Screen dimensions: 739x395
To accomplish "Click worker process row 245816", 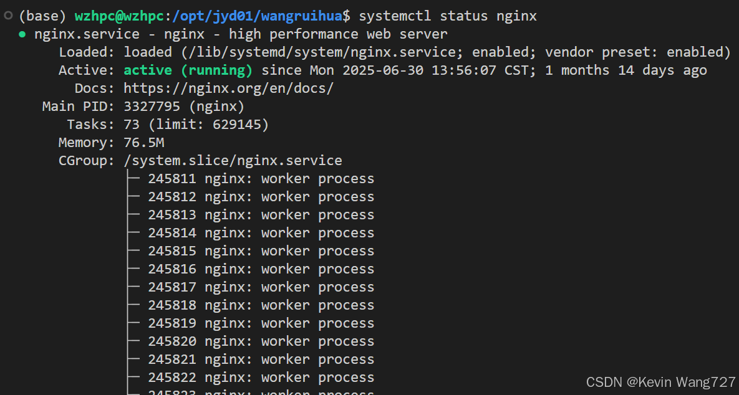I will tap(261, 269).
